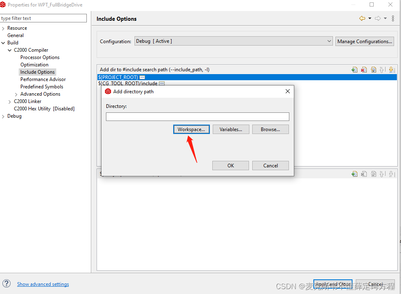Select General in the tree

15,35
